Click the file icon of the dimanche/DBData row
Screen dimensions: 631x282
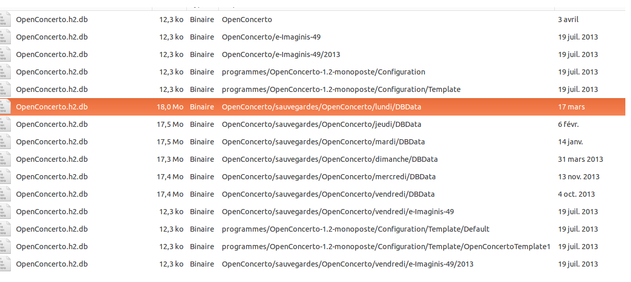(5, 159)
